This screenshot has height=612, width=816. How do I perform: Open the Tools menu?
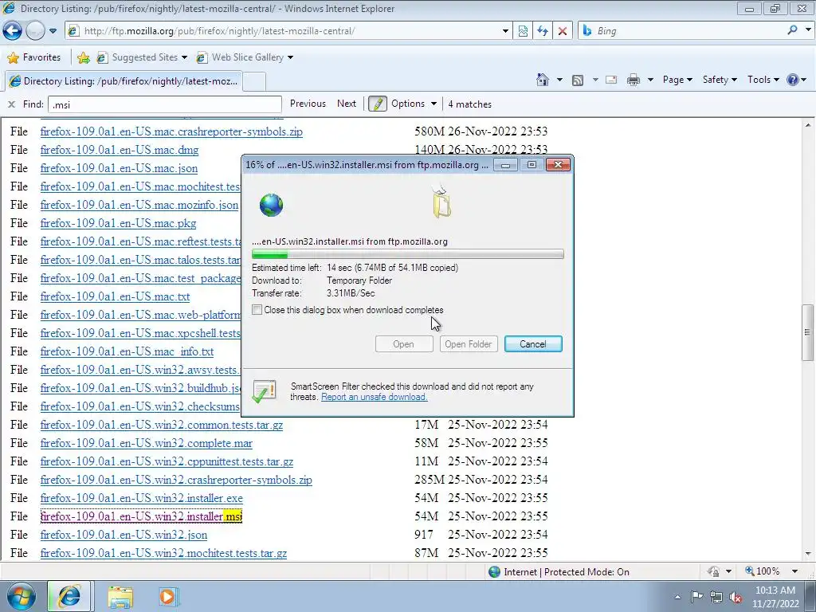click(x=763, y=80)
